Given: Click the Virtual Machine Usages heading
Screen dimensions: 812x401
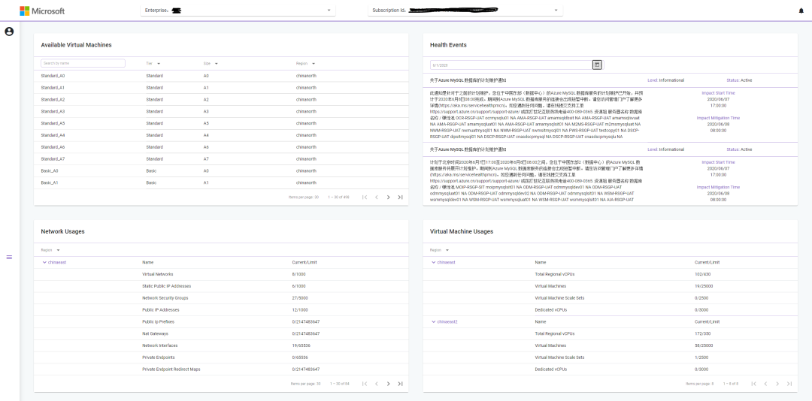Looking at the screenshot, I should 462,232.
